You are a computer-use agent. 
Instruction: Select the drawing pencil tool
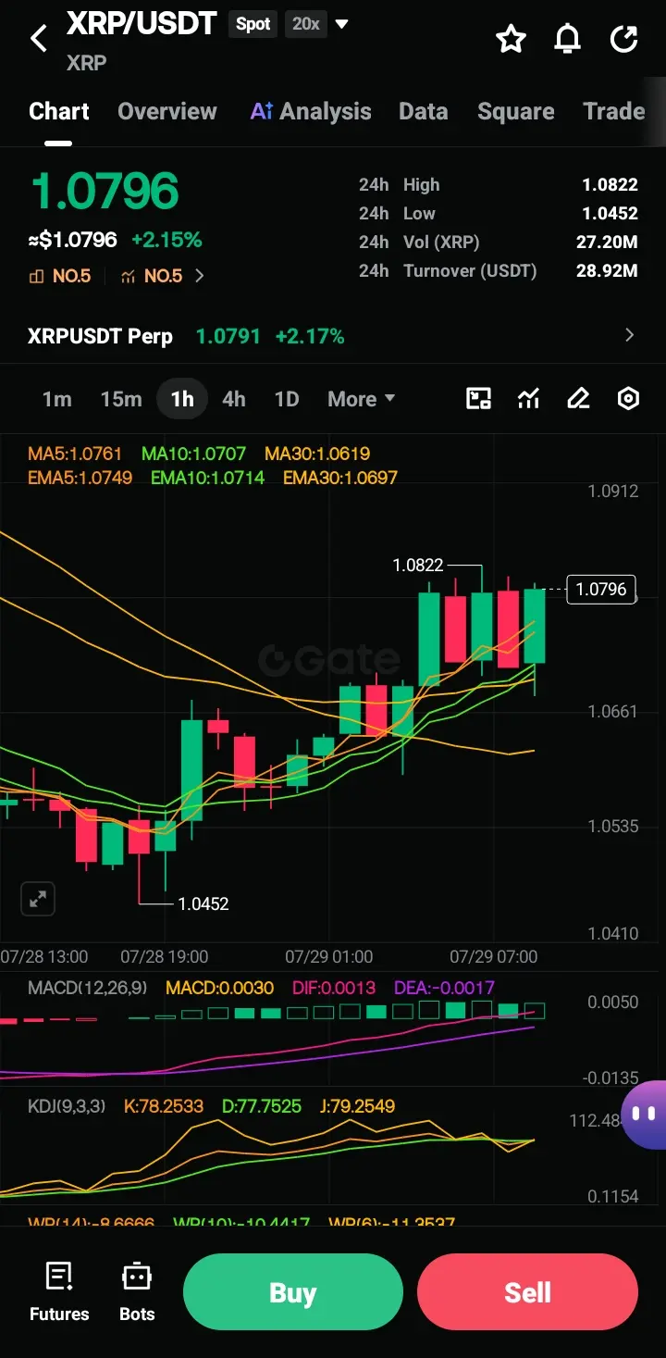[x=578, y=399]
